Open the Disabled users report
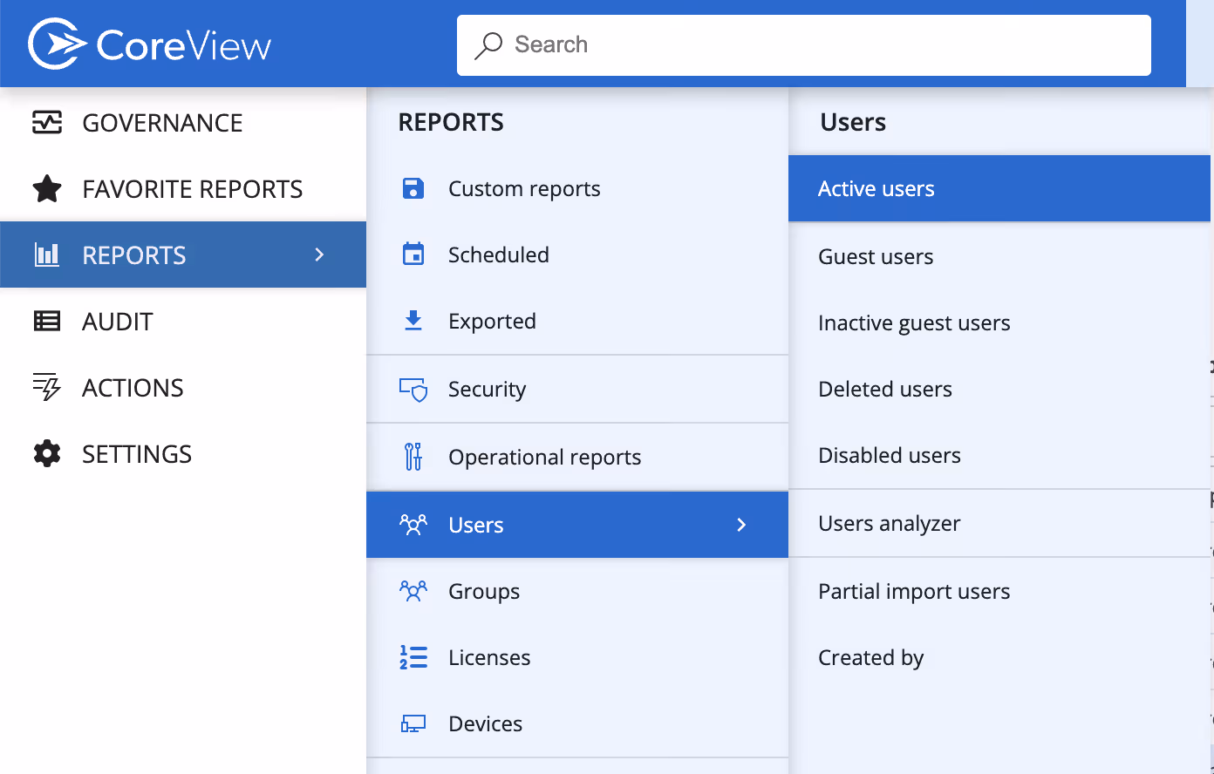The width and height of the screenshot is (1214, 774). coord(999,455)
